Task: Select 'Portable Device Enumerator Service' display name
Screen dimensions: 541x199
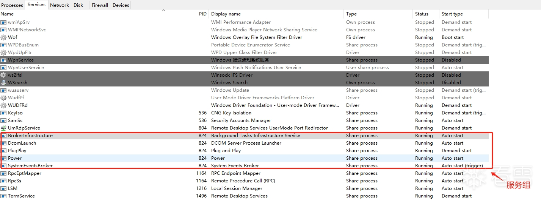Action: click(251, 45)
